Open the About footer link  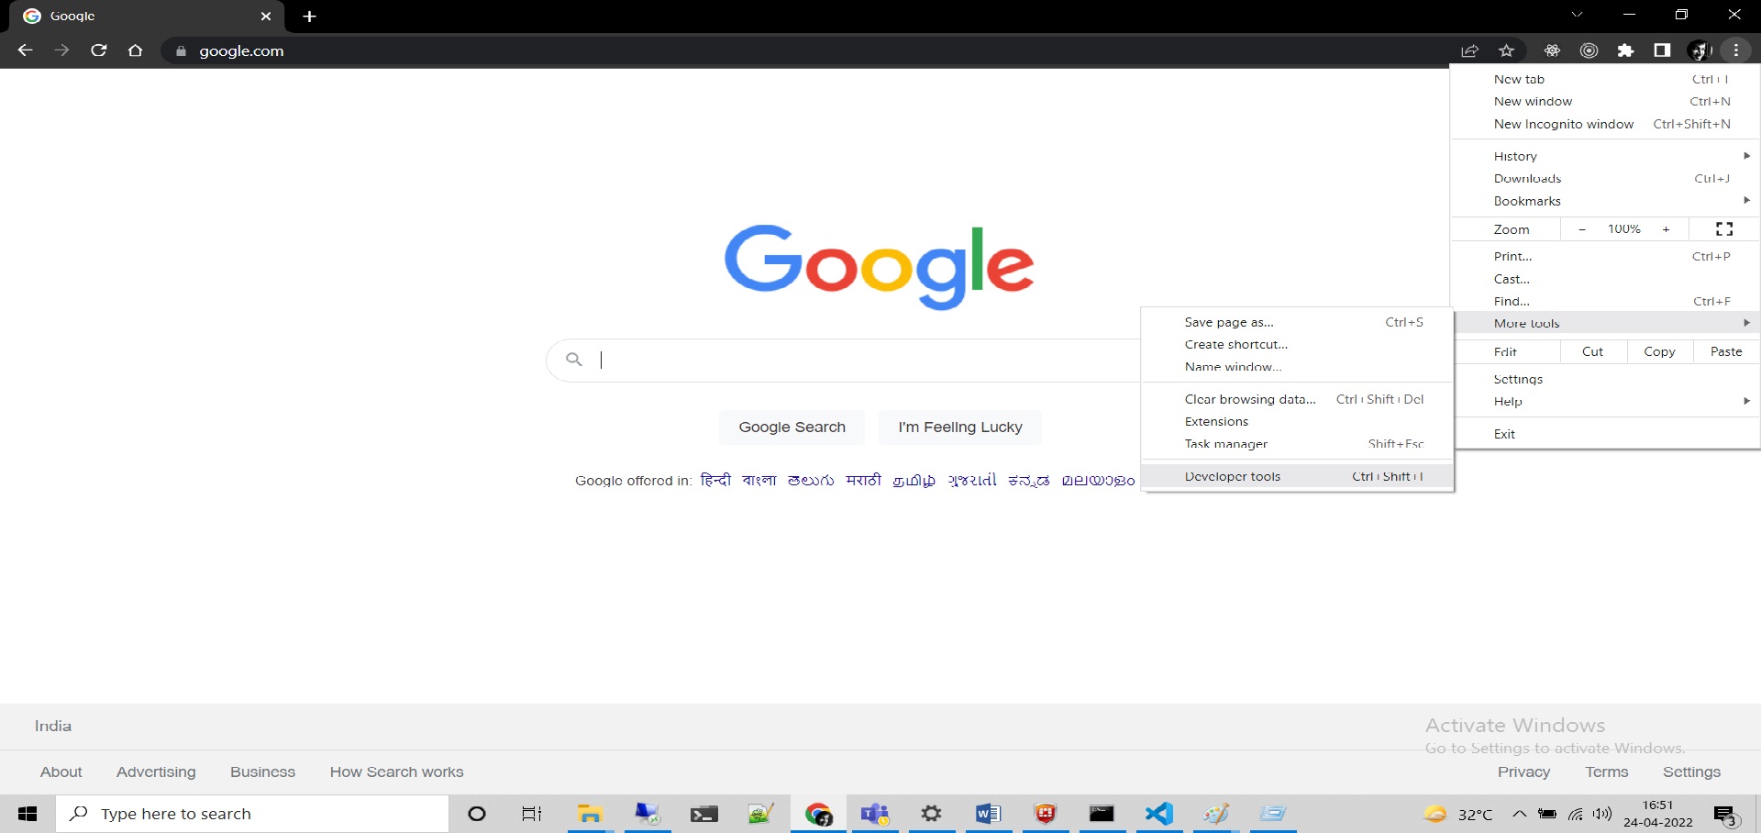click(x=61, y=772)
